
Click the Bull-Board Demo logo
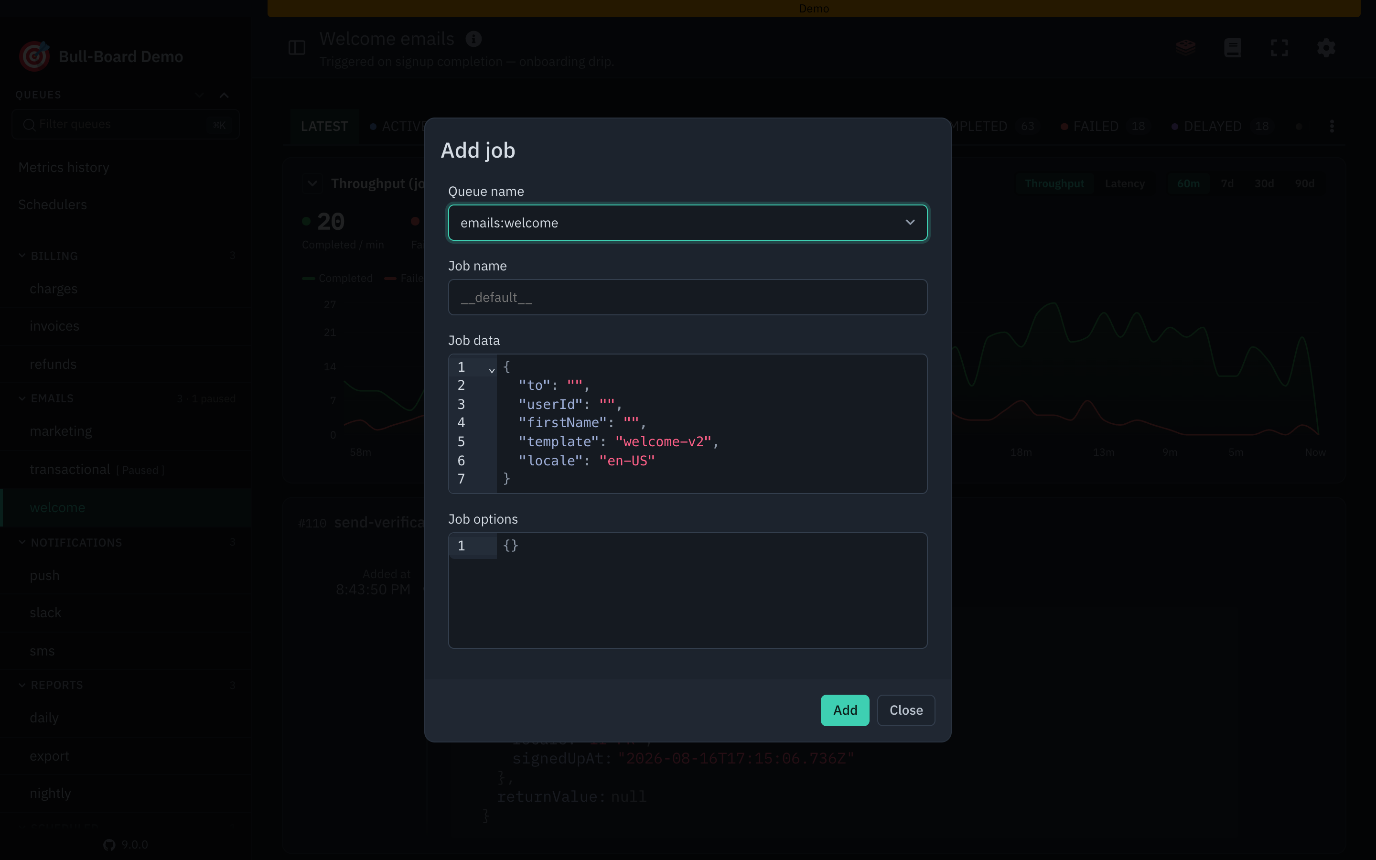click(x=34, y=56)
